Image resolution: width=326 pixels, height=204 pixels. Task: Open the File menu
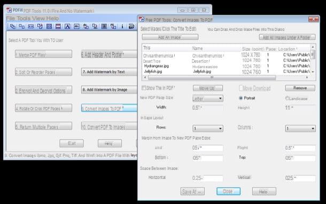pos(10,18)
